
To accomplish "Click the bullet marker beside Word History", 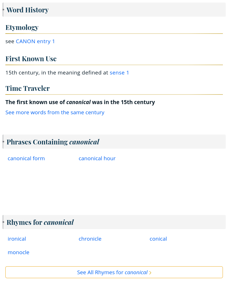I will (x=3, y=10).
